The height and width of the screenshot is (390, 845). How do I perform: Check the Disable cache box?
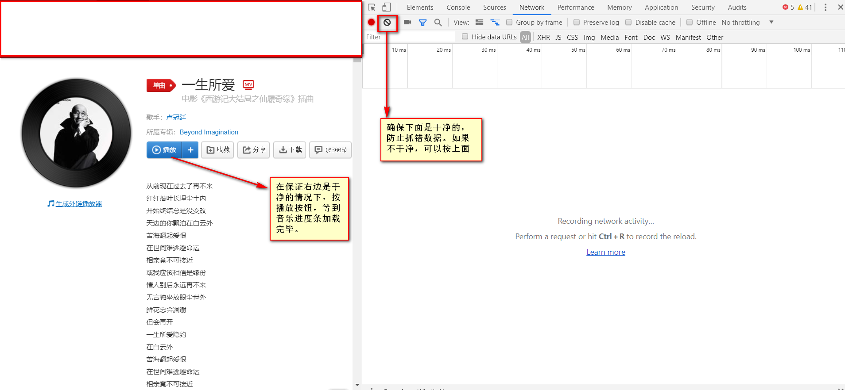click(628, 22)
